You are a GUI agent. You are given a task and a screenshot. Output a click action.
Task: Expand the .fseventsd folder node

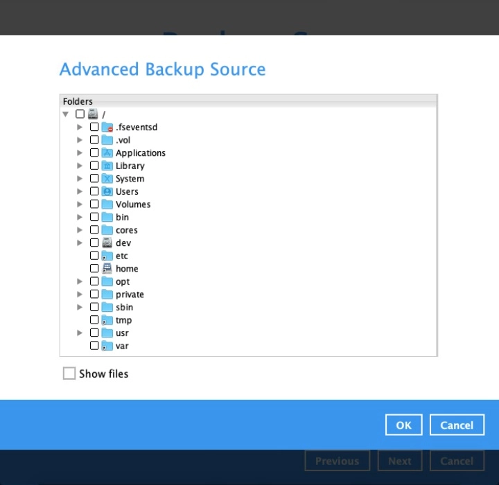coord(80,127)
